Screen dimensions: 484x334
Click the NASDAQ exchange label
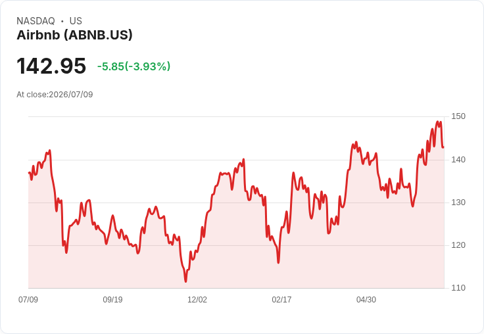[x=36, y=21]
